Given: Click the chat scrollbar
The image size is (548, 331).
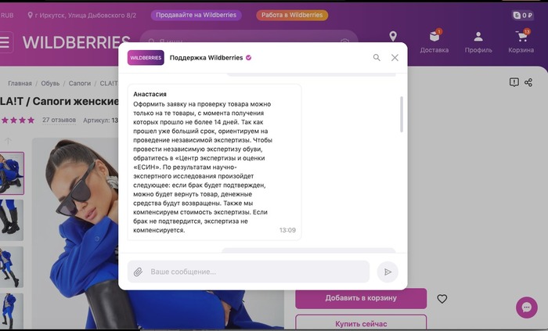Looking at the screenshot, I should pyautogui.click(x=402, y=114).
